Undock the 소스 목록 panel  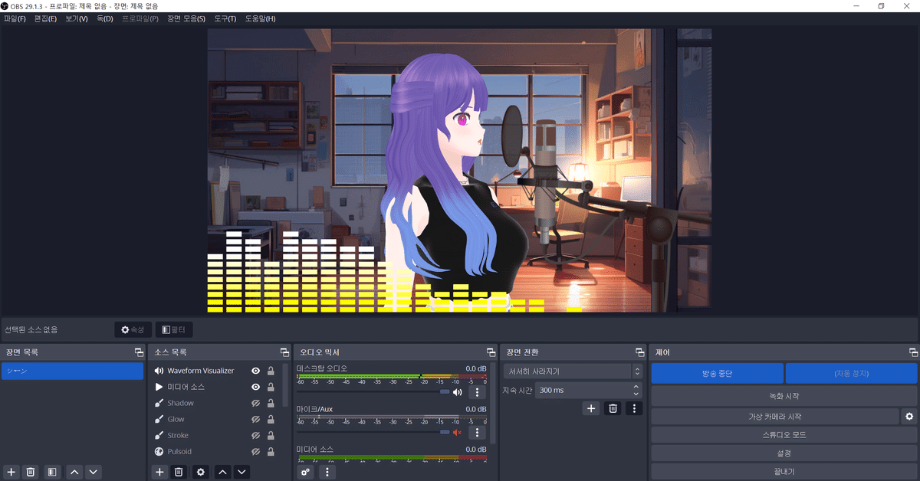[x=285, y=352]
